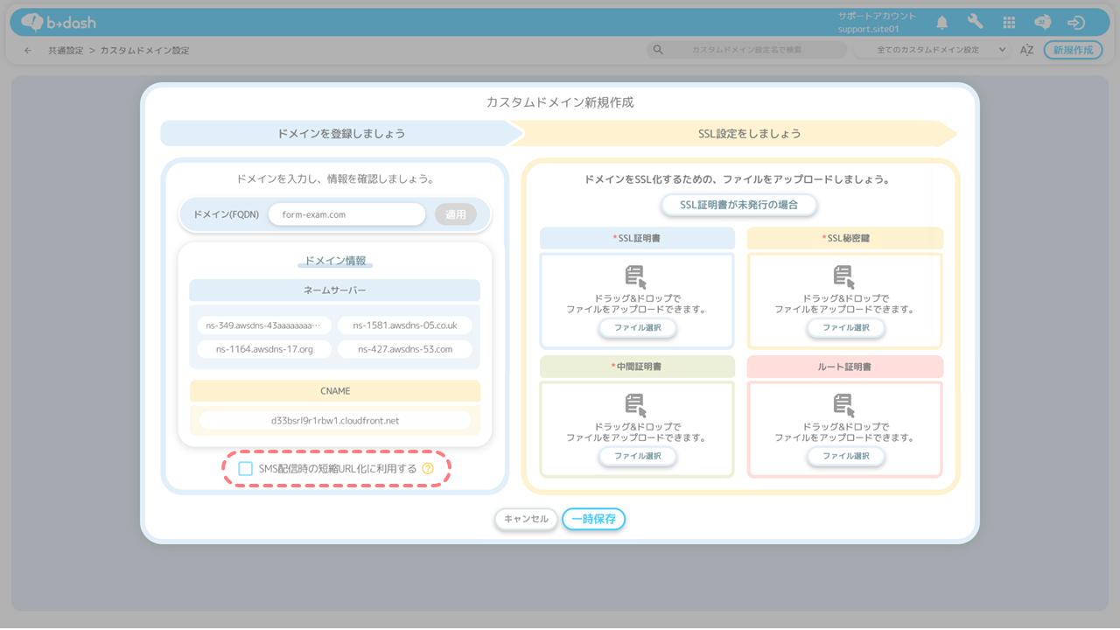1120x630 pixels.
Task: Click the notification bell icon
Action: click(942, 23)
